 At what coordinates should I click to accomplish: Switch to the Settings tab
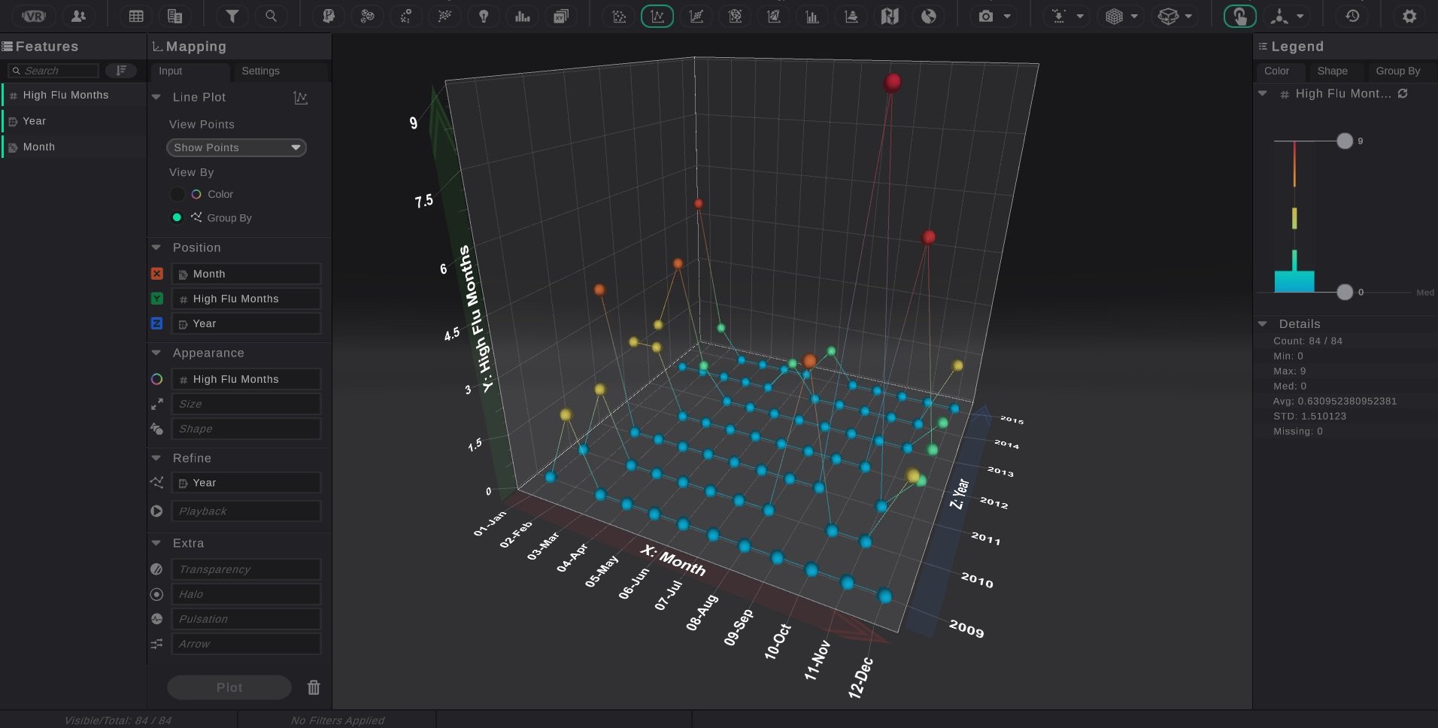(x=260, y=71)
